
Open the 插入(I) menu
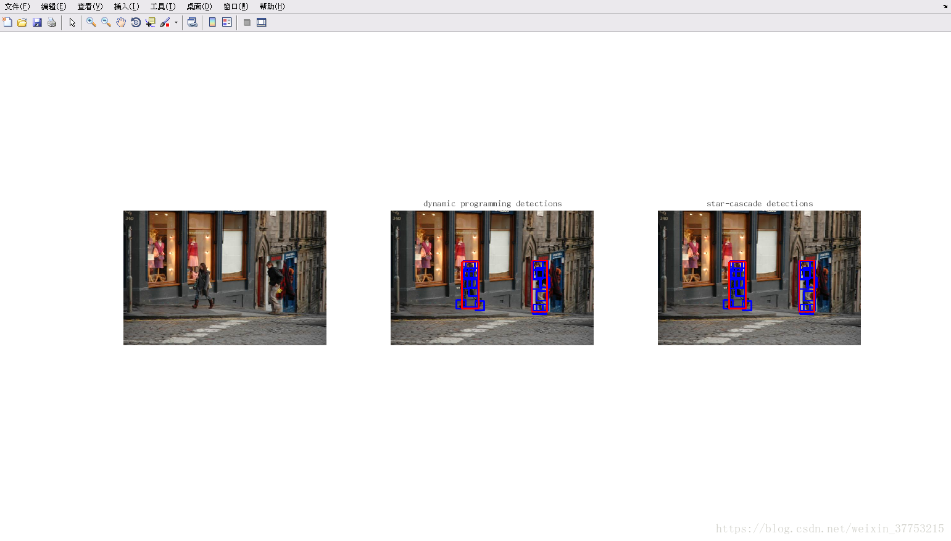pyautogui.click(x=127, y=7)
